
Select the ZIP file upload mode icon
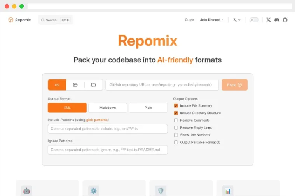94,85
